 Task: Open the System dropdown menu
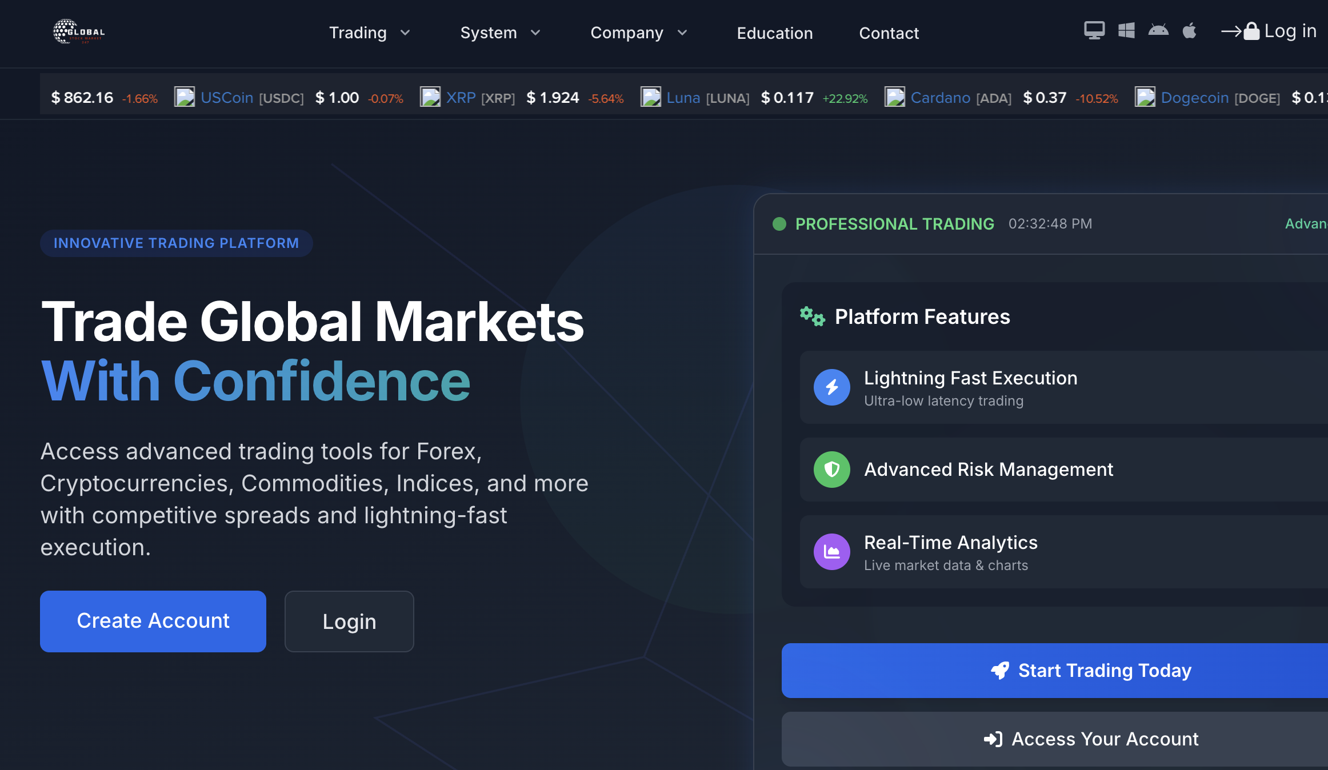pos(500,33)
